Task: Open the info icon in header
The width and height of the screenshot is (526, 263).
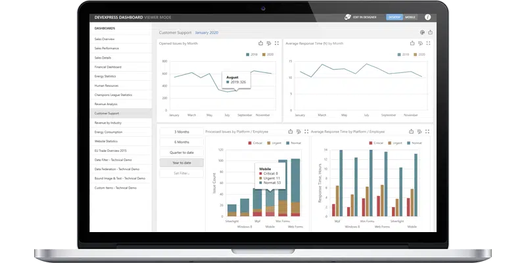Action: tap(428, 17)
